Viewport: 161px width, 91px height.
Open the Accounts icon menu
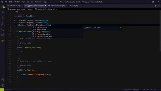tap(3, 80)
